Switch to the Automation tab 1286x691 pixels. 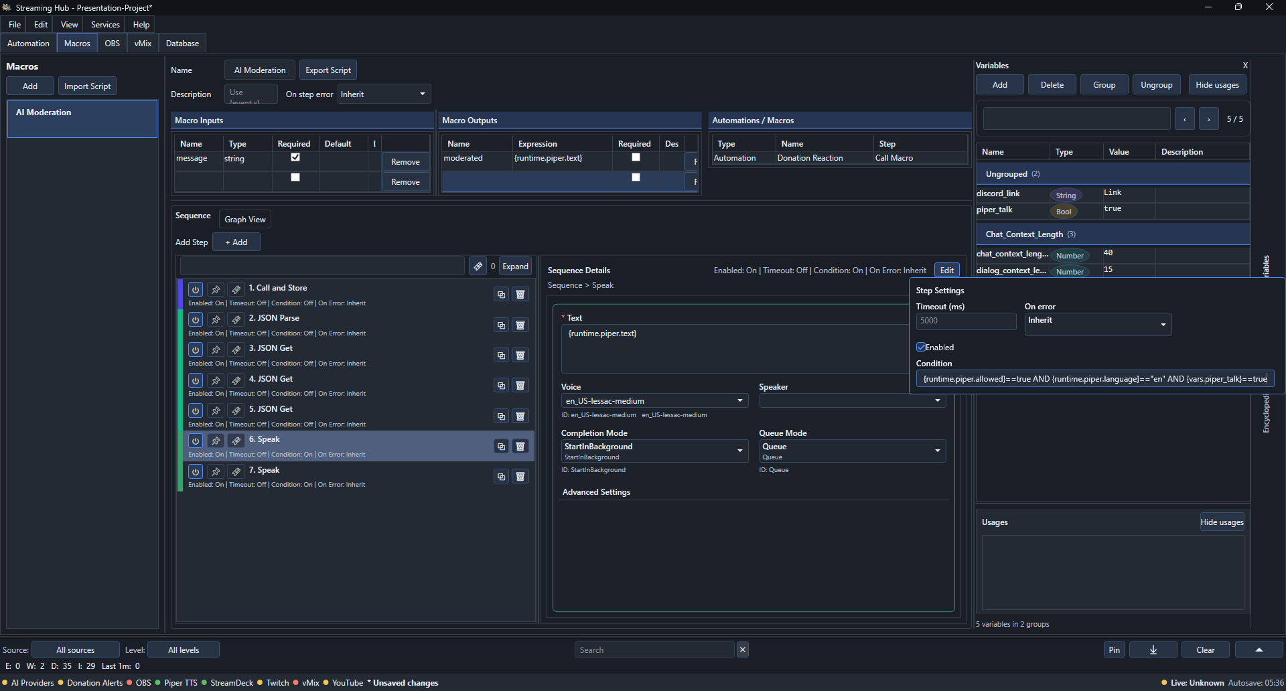coord(28,44)
